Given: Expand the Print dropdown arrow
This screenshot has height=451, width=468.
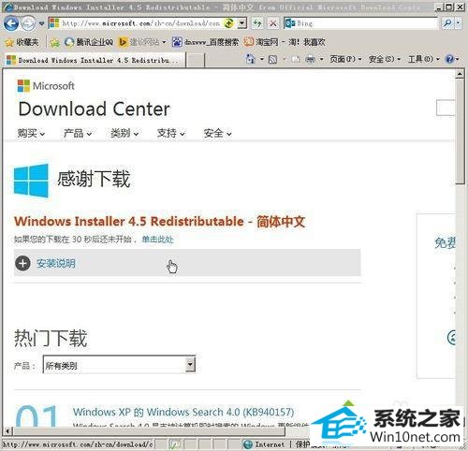Looking at the screenshot, I should 321,59.
